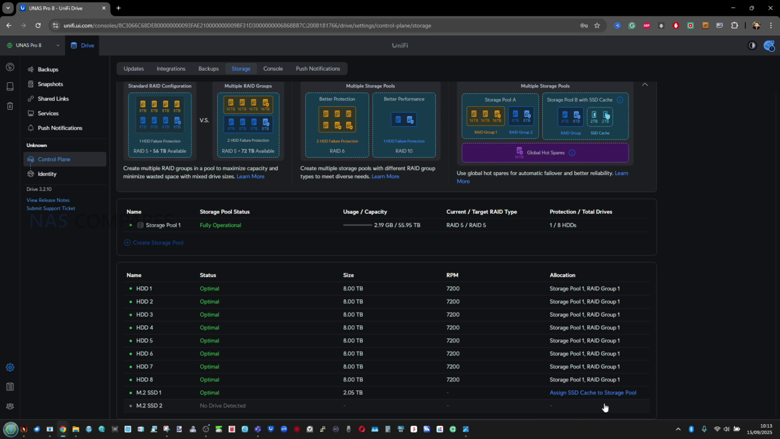Select the Storage tab
780x439 pixels.
tap(241, 69)
